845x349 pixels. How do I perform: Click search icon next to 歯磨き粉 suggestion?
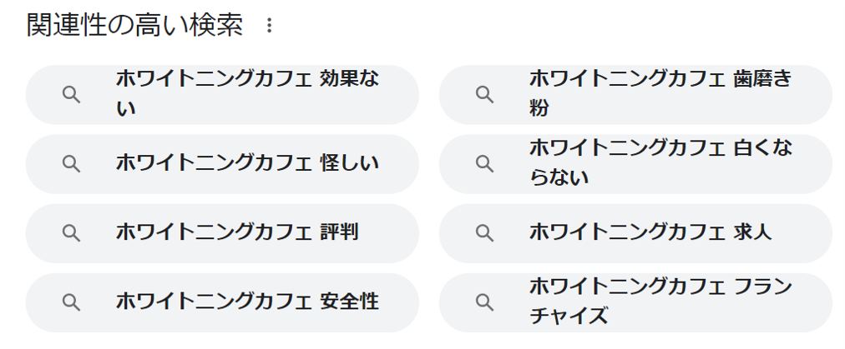click(x=485, y=94)
